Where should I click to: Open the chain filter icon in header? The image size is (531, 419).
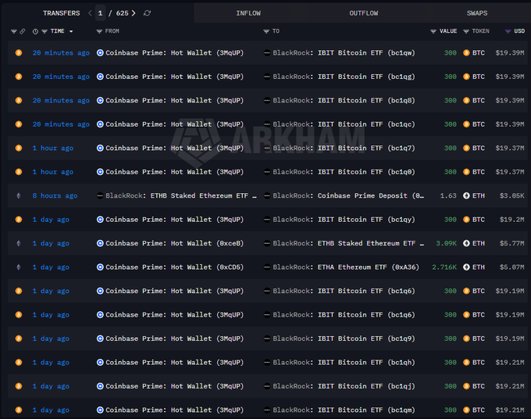13,31
